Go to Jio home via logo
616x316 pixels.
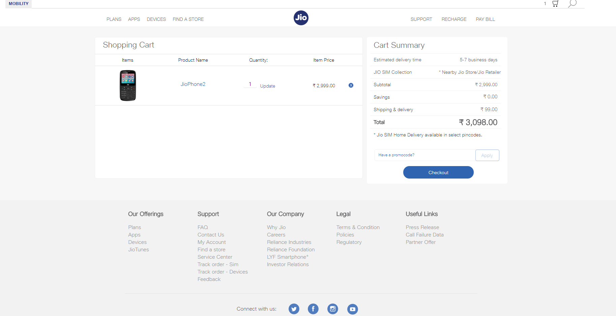point(301,18)
